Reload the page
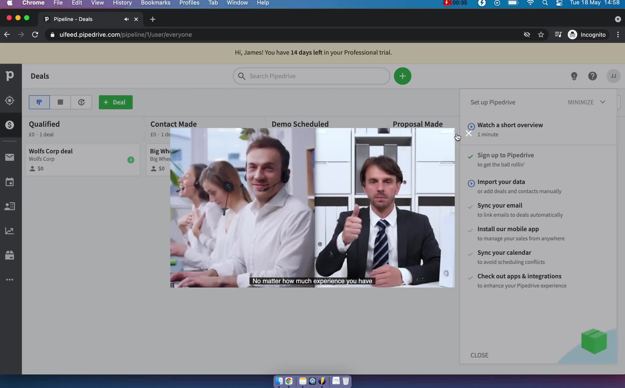 (x=35, y=34)
